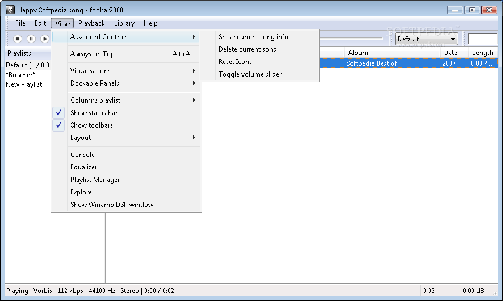The width and height of the screenshot is (503, 301).
Task: Click the seek bar slider track
Action: (x=351, y=39)
